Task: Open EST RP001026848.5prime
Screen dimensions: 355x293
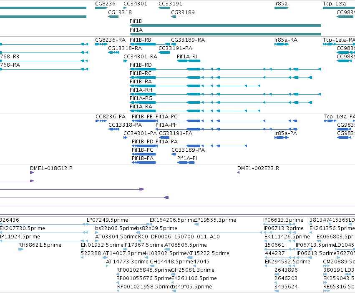Action: pos(144,270)
